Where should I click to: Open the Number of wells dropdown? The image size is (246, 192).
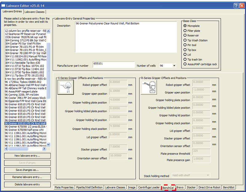click(174, 65)
